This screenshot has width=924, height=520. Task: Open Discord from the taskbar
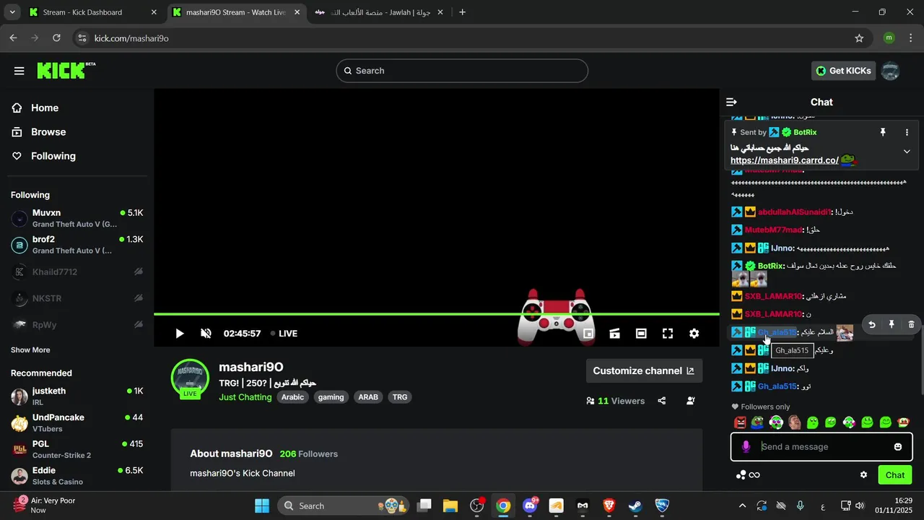(x=530, y=506)
